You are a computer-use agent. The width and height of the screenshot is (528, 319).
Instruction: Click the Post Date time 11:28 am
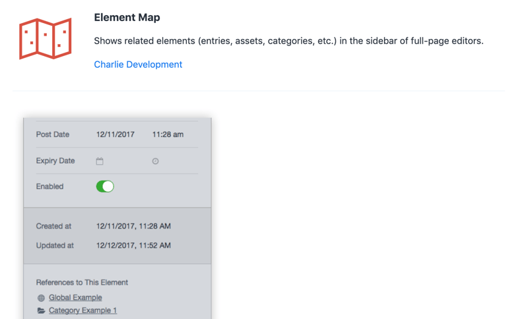click(x=168, y=134)
